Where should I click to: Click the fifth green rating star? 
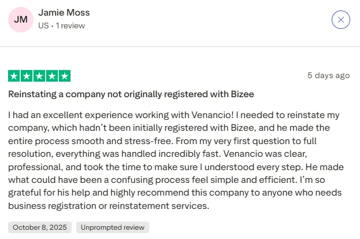(65, 76)
